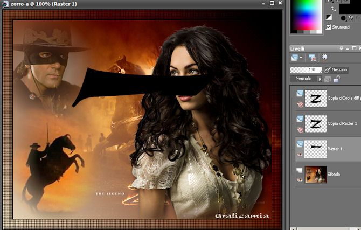Viewport: 361px width, 230px height.
Task: Click the texture toggle button in Materials
Action: [x=351, y=18]
